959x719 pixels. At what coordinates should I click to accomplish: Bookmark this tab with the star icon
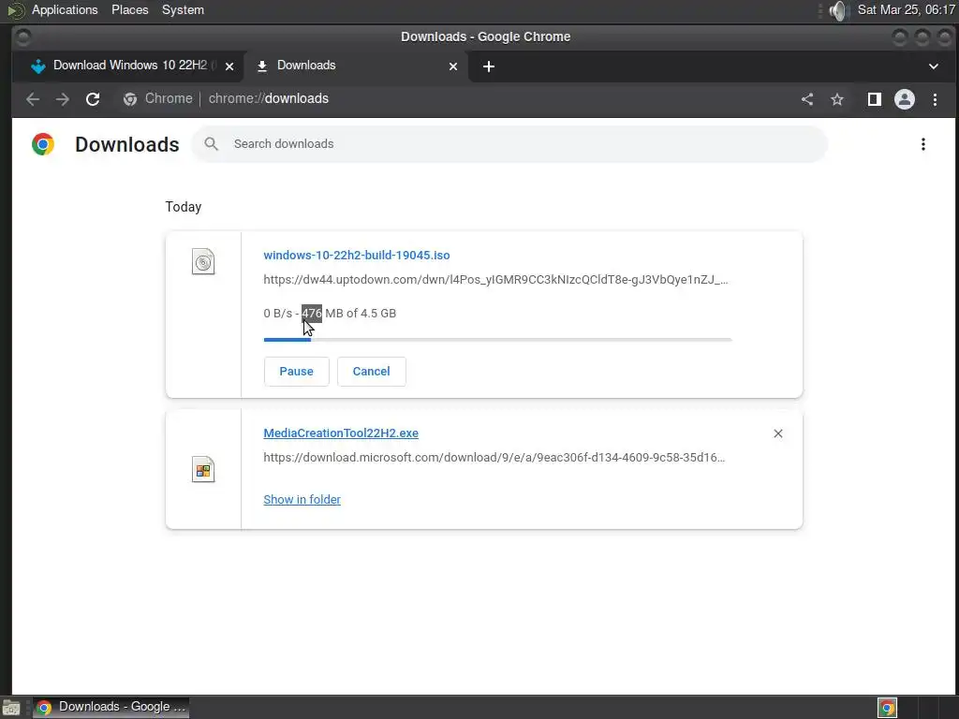pos(837,99)
